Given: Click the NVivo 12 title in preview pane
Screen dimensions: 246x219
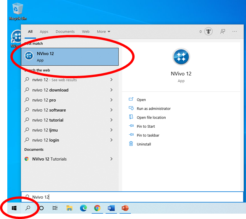Looking at the screenshot, I should [181, 74].
